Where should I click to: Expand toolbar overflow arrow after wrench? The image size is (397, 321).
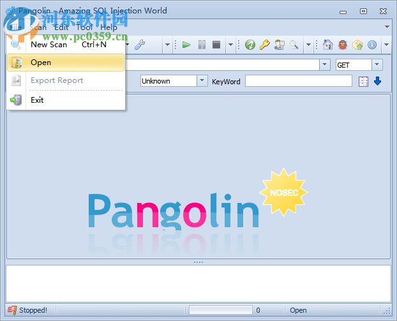click(x=167, y=45)
